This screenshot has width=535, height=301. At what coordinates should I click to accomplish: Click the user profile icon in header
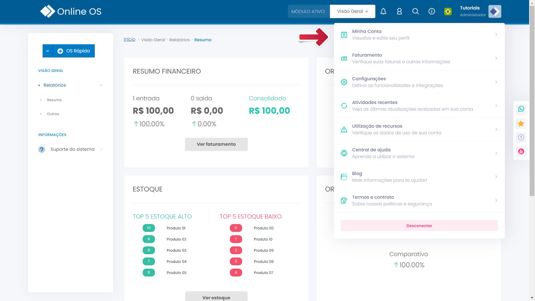coord(399,11)
